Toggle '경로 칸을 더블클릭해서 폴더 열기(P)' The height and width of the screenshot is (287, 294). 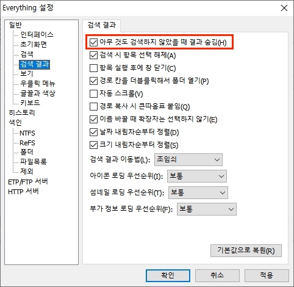[93, 81]
